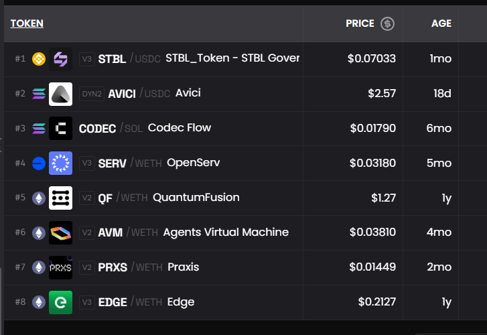Toggle the price currency dollar icon
Viewport: 487px width, 335px height.
(387, 23)
